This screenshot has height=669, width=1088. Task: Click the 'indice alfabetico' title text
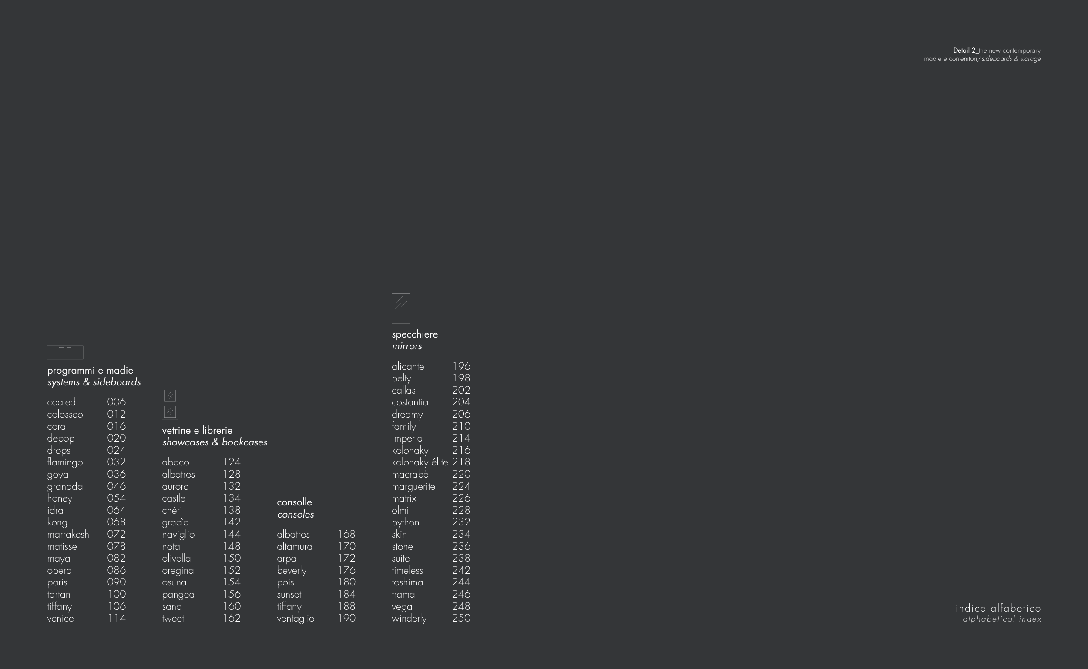998,609
